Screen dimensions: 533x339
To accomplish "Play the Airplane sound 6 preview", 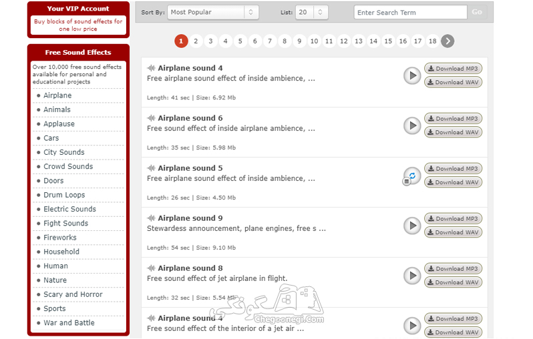I will [x=412, y=125].
